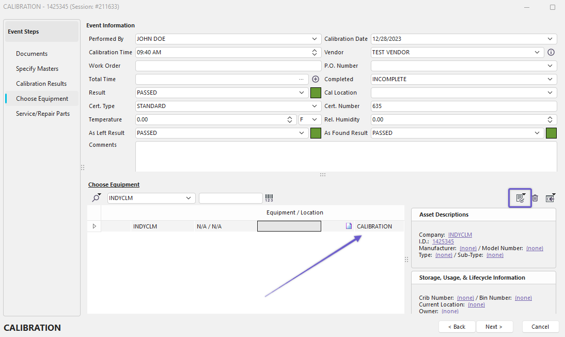Click the document icon beside CALIBRATION
Viewport: 565px width, 337px height.
(x=349, y=226)
